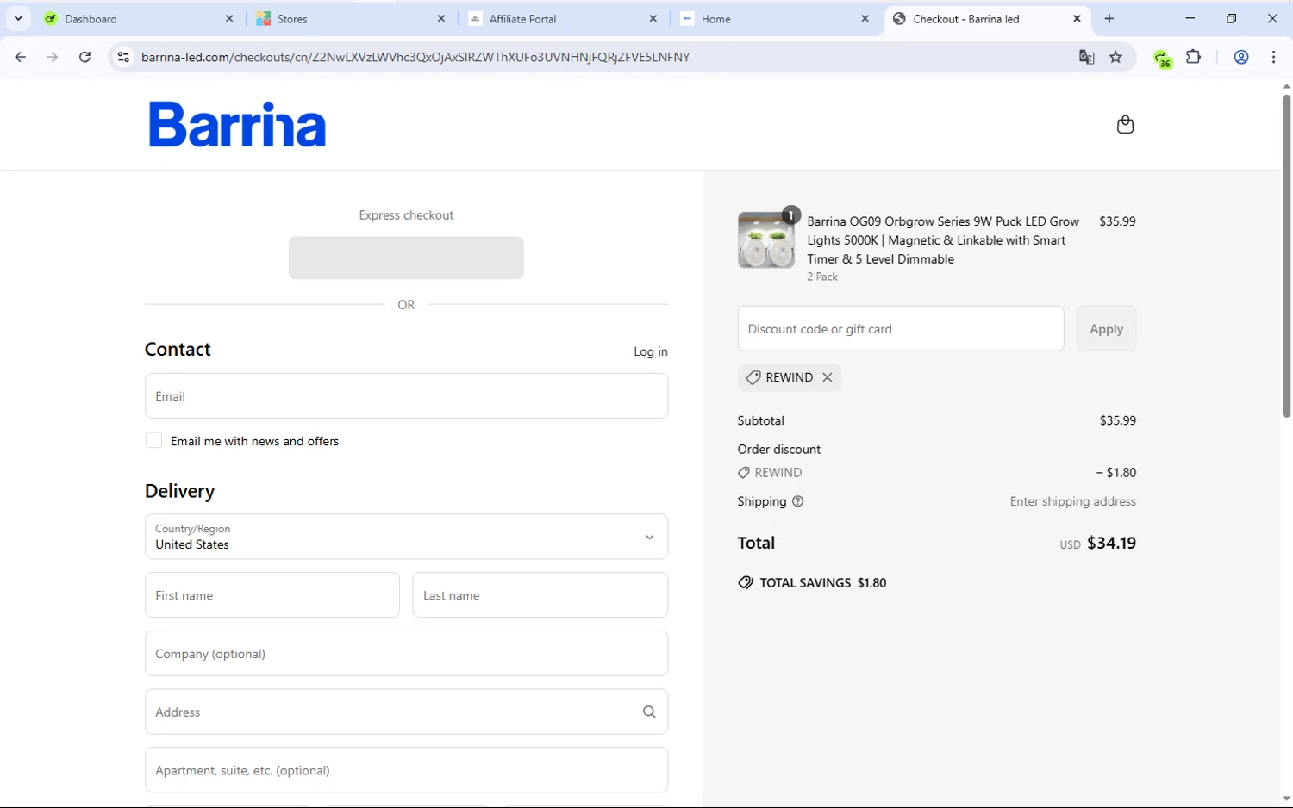Image resolution: width=1293 pixels, height=808 pixels.
Task: Open the browser Extensions puzzle icon
Action: 1194,57
